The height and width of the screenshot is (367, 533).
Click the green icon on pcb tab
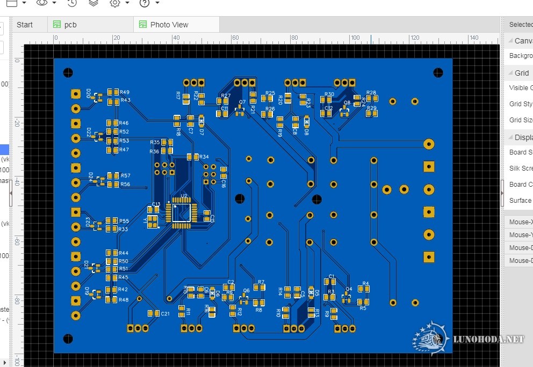pos(56,25)
